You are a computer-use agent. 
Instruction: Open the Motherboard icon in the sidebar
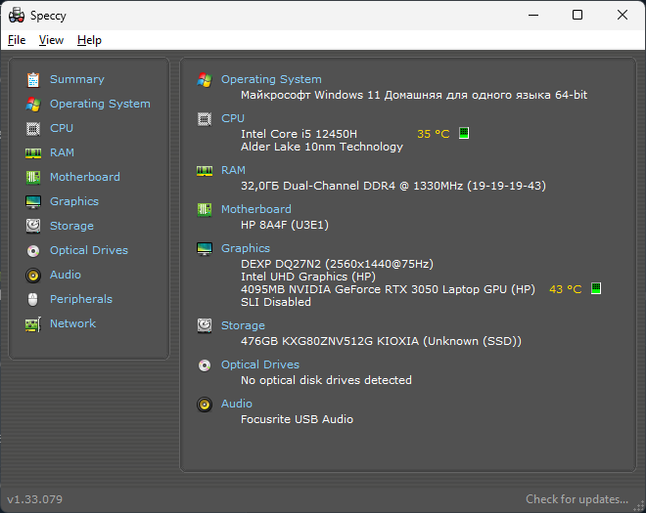click(33, 177)
